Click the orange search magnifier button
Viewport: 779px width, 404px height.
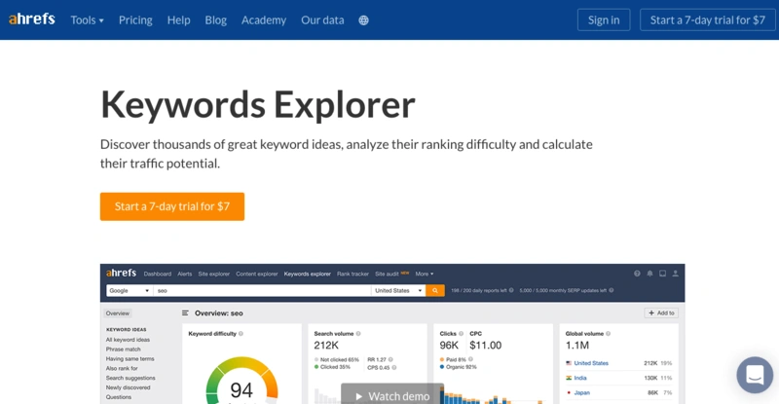click(435, 290)
